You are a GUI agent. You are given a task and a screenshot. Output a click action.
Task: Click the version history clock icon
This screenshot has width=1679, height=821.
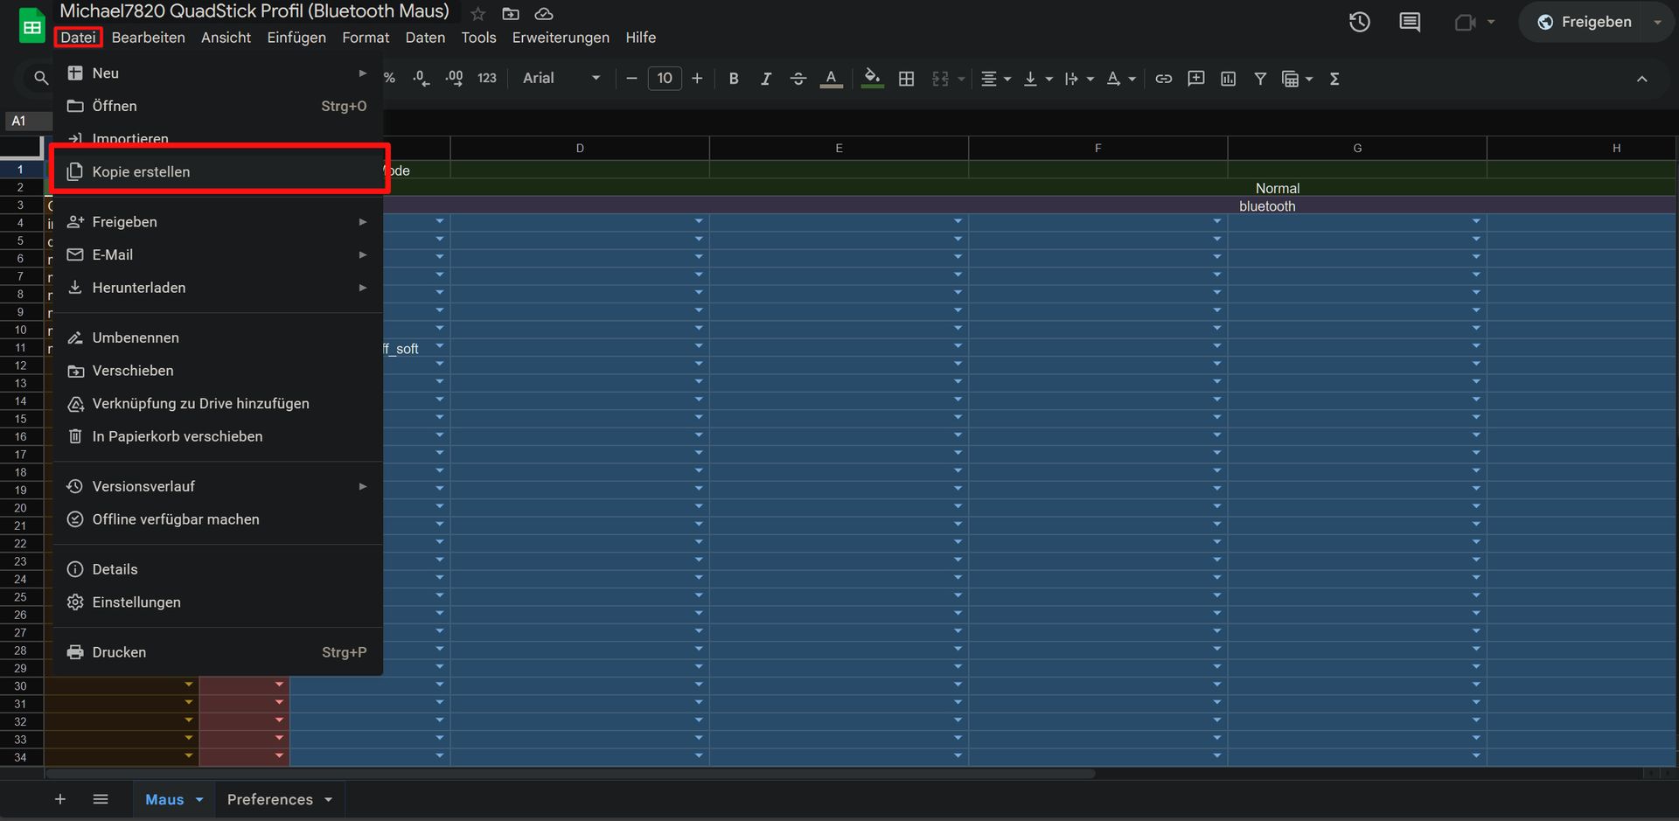1359,22
